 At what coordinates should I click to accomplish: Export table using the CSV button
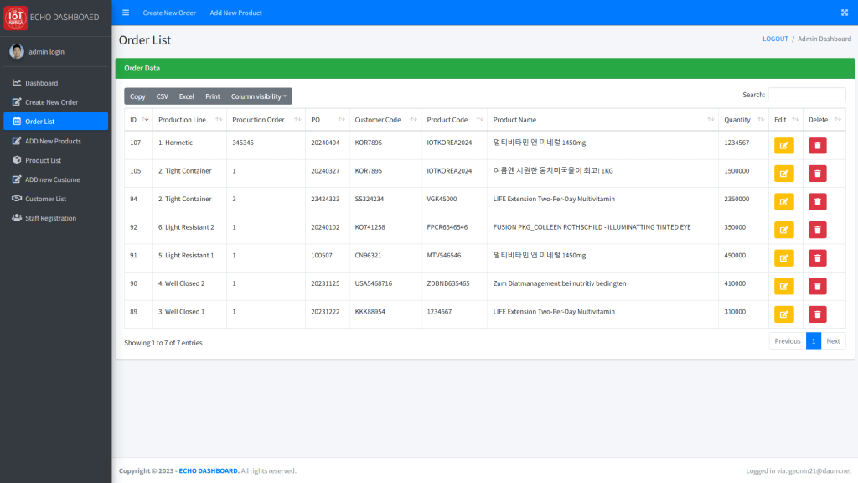point(162,96)
